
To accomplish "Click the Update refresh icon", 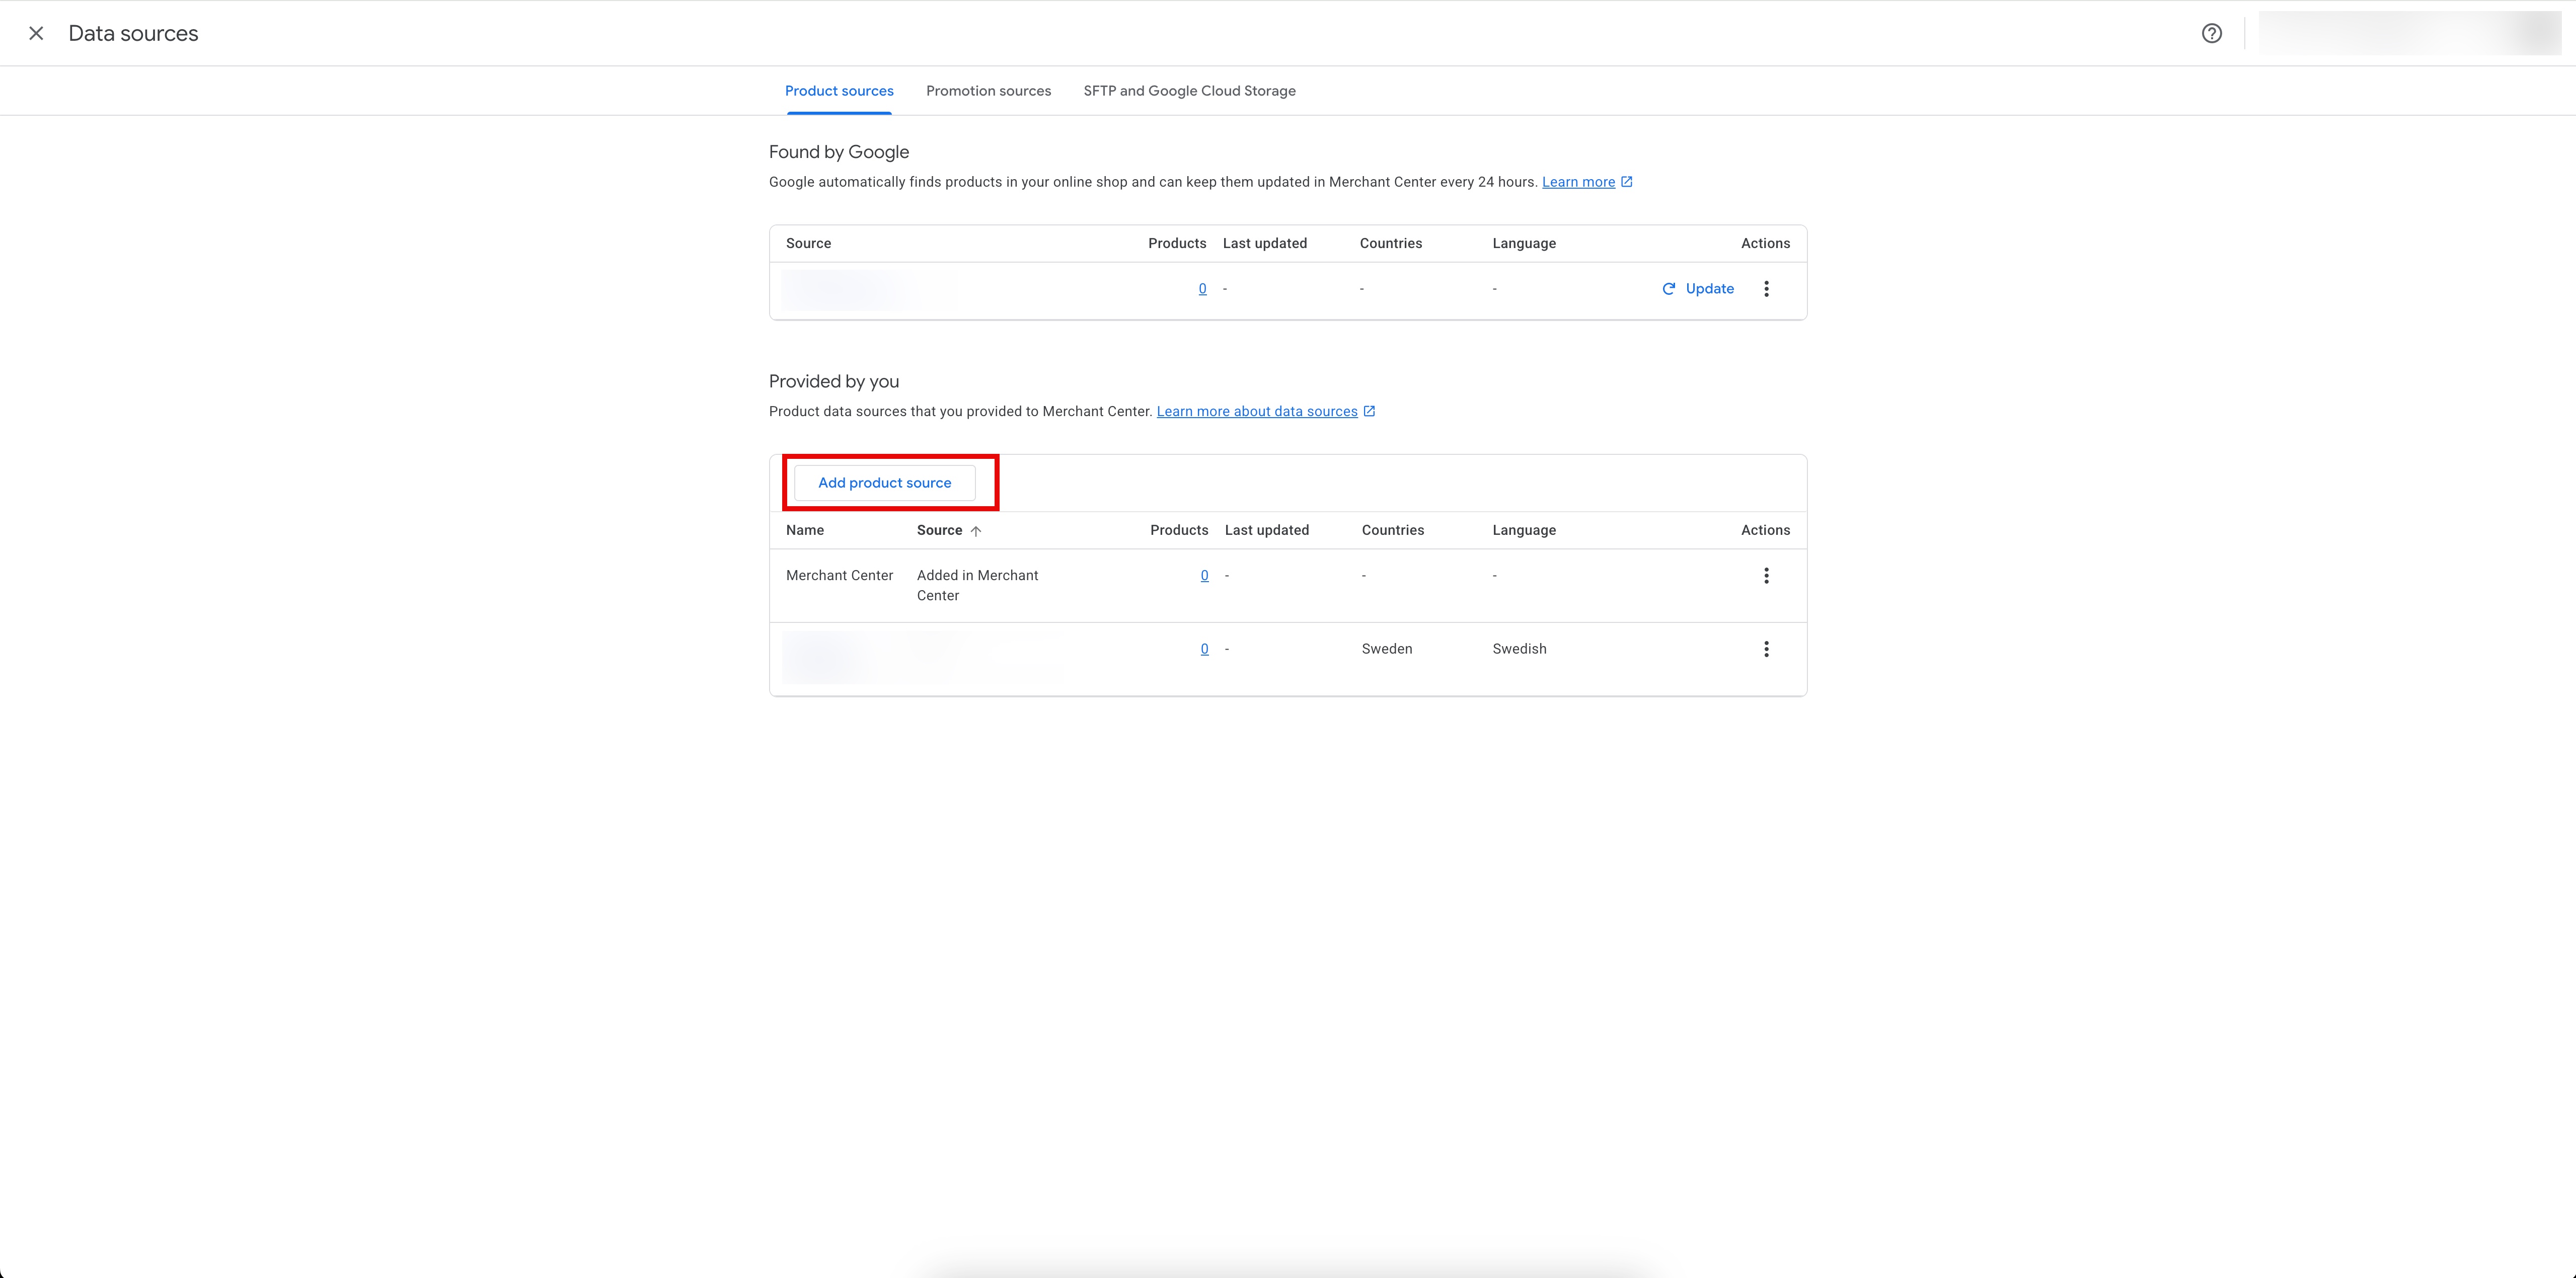I will [x=1668, y=289].
